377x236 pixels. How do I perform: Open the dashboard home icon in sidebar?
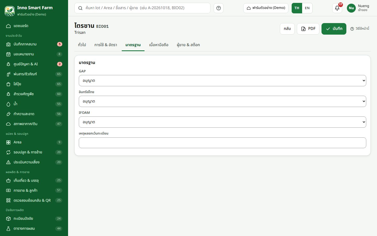pos(8,26)
